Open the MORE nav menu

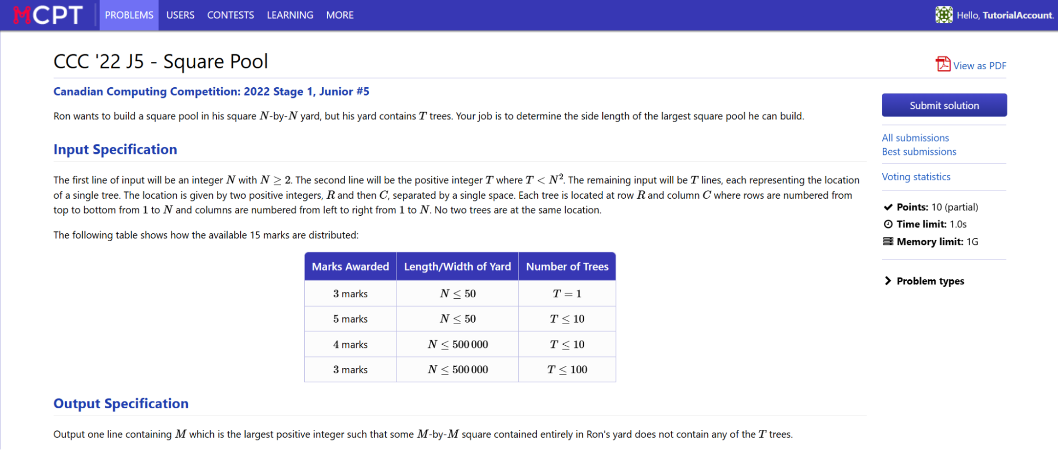pyautogui.click(x=340, y=15)
